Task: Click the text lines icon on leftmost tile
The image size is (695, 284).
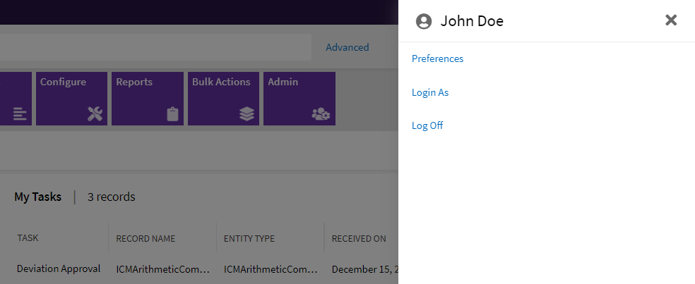Action: 20,114
